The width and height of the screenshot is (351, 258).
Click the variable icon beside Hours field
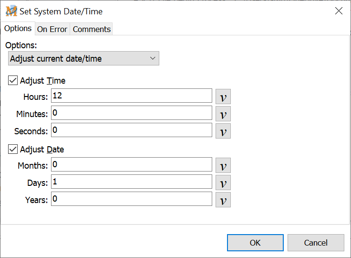[223, 97]
